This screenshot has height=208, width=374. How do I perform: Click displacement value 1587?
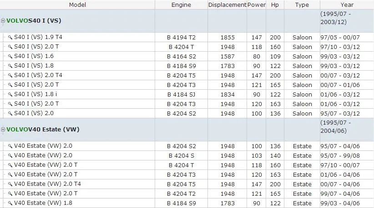click(x=227, y=57)
